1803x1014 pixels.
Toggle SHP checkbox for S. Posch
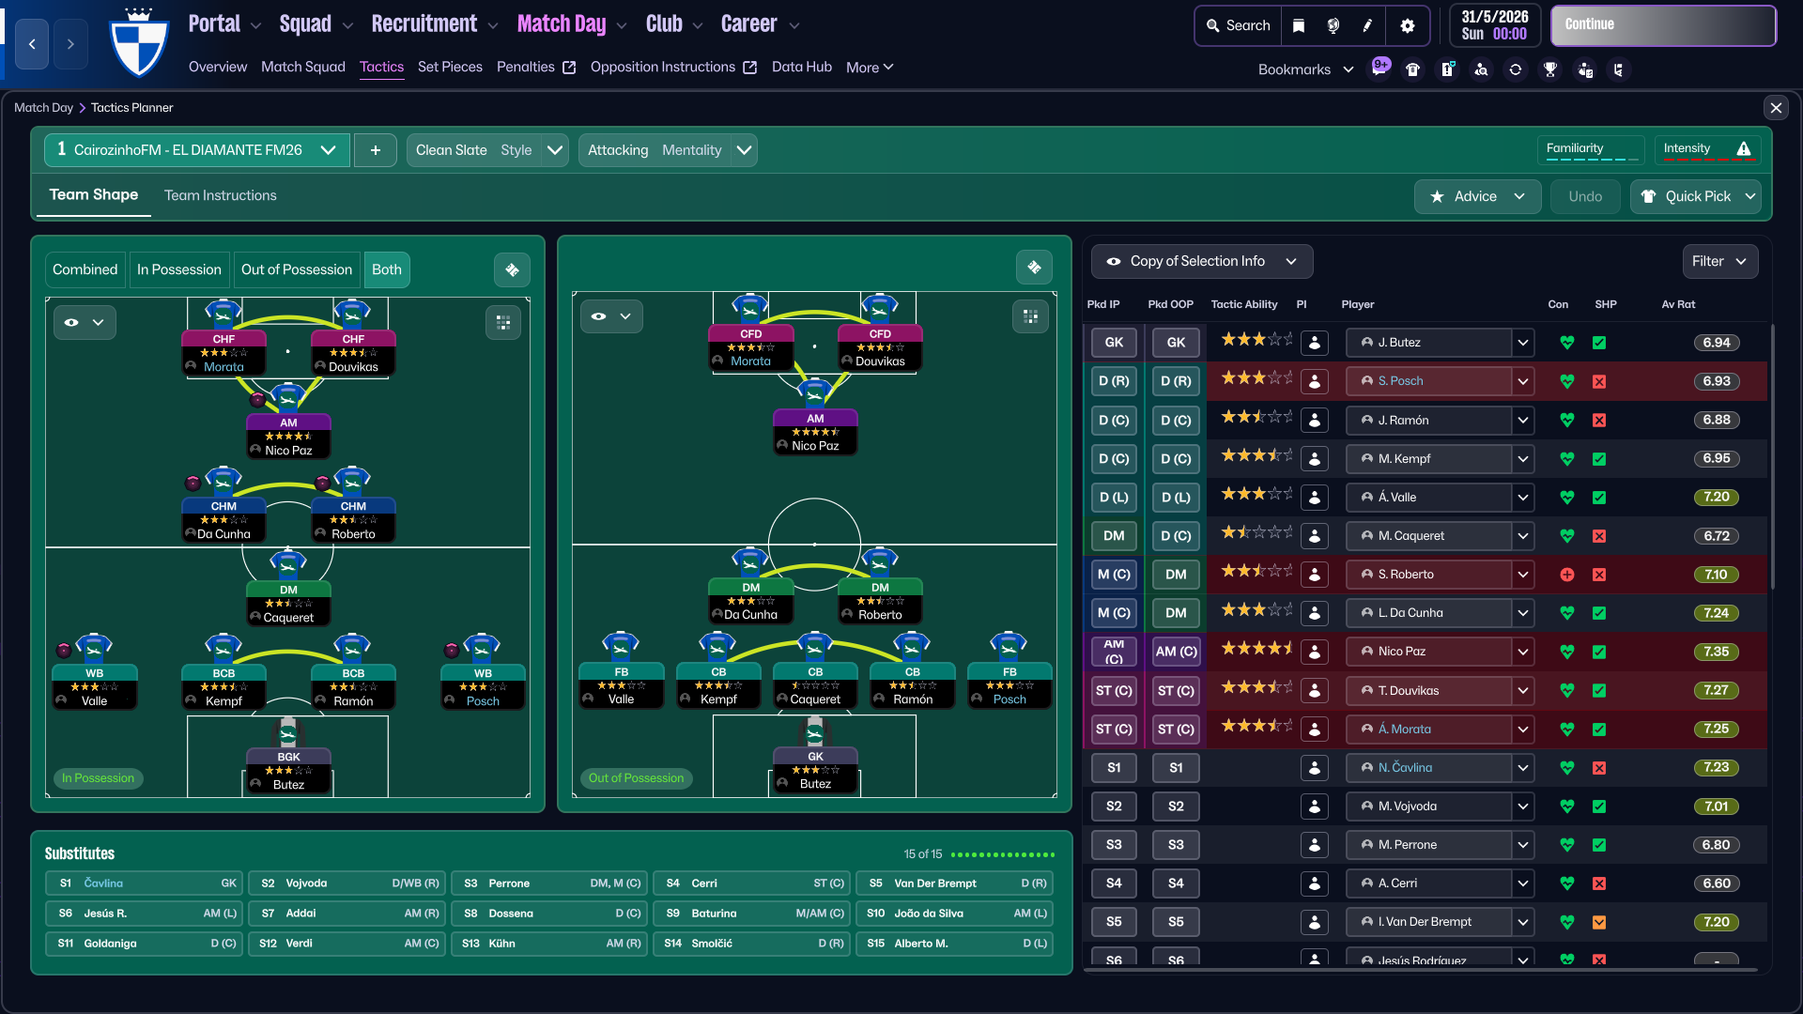1599,381
